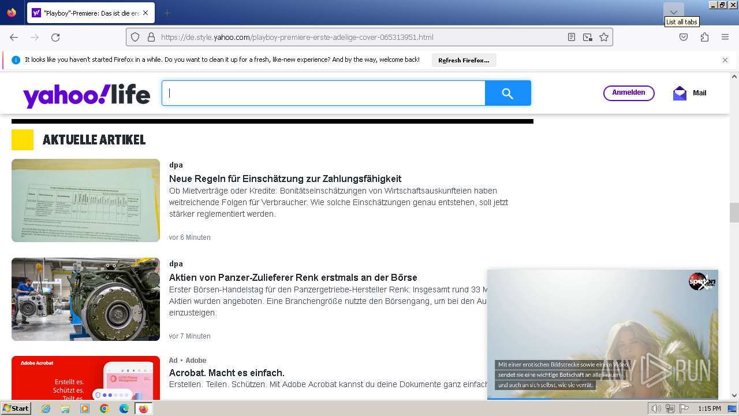Open Windows Media Player taskbar icon
The width and height of the screenshot is (739, 416).
85,408
